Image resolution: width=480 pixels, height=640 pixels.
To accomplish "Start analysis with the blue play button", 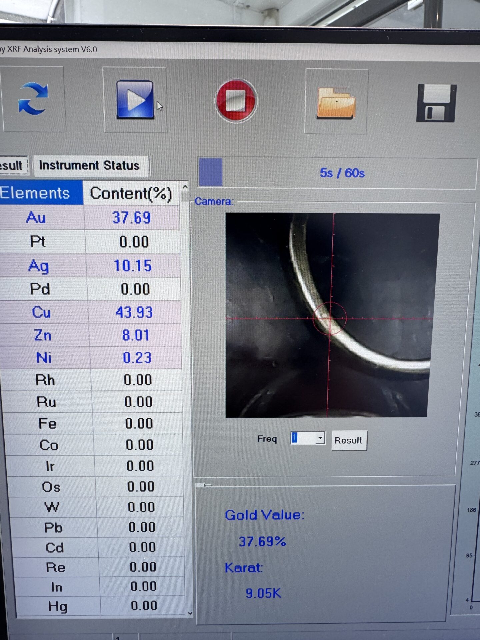I will click(x=135, y=99).
